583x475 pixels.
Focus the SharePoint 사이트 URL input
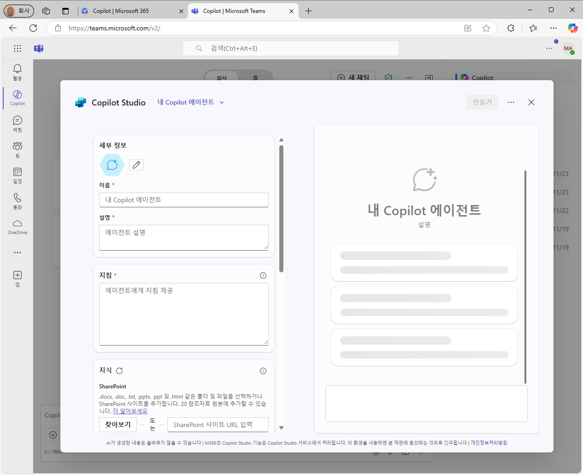pos(218,425)
